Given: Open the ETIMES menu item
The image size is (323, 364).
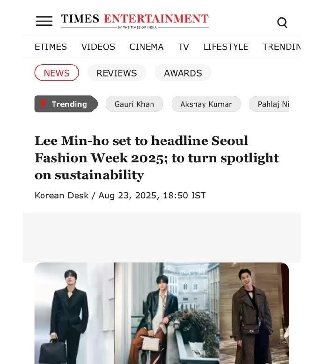Looking at the screenshot, I should pos(51,46).
